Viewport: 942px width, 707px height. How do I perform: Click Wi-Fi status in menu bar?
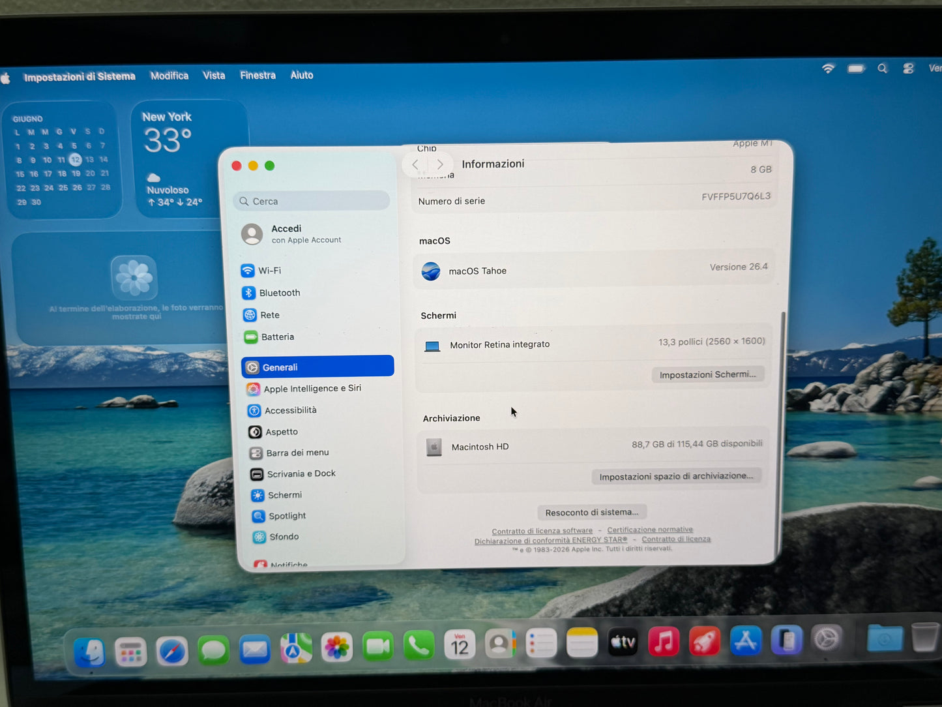[828, 68]
